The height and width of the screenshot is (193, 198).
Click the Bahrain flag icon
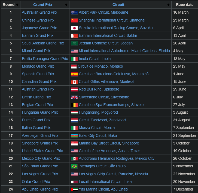[74, 36]
